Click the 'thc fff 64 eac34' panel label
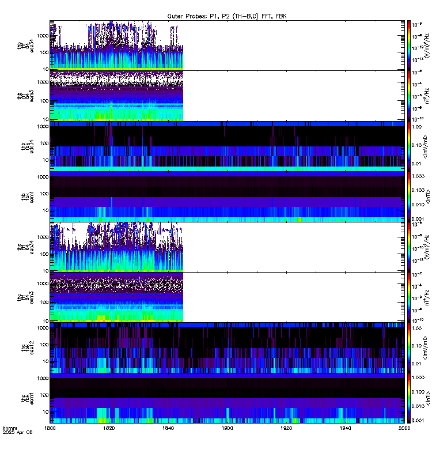 25,247
